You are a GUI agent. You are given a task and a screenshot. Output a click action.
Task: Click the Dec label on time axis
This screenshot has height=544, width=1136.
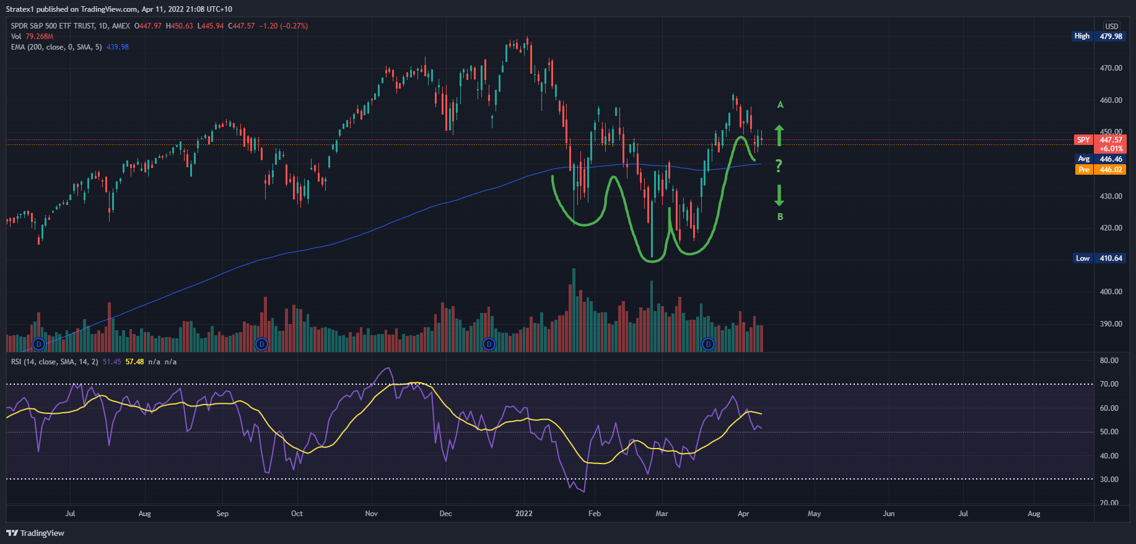pyautogui.click(x=446, y=514)
